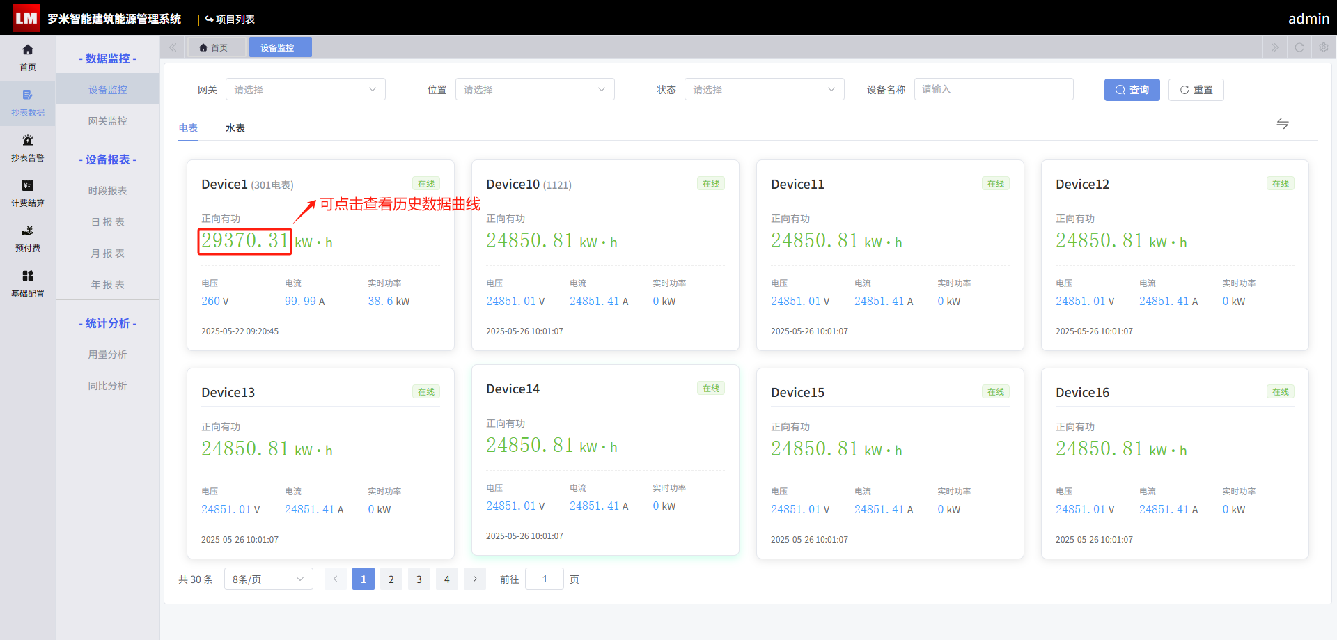Expand the 位置 location dropdown
Screen dimensions: 1337x640
coord(535,89)
